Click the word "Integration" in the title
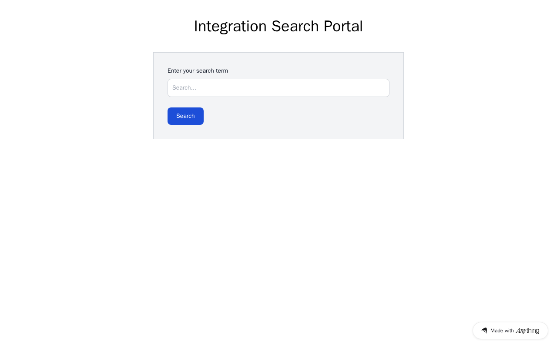557x348 pixels. pos(230,26)
